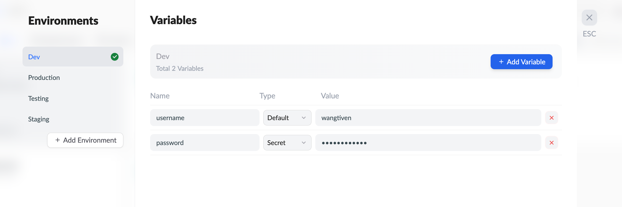Viewport: 622px width, 207px height.
Task: Click the ESC label
Action: click(589, 34)
